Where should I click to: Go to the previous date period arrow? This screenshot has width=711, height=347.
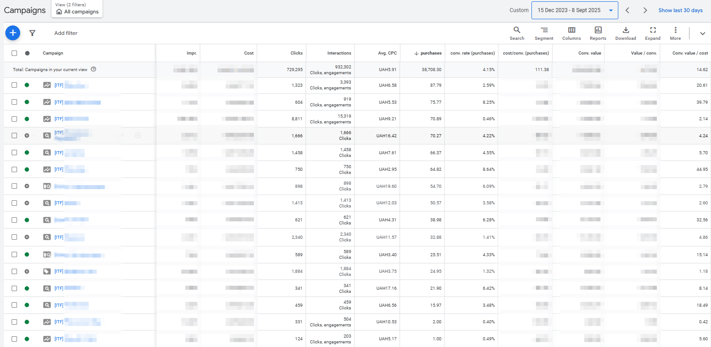pos(627,10)
